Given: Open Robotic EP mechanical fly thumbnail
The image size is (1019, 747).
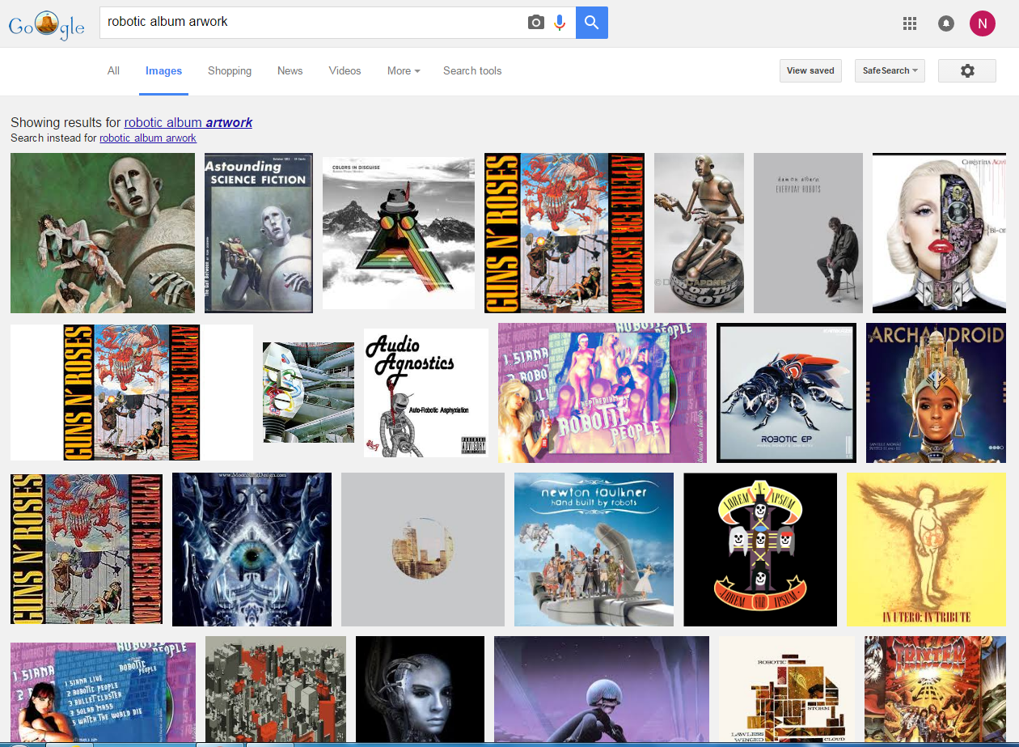Looking at the screenshot, I should coord(786,393).
